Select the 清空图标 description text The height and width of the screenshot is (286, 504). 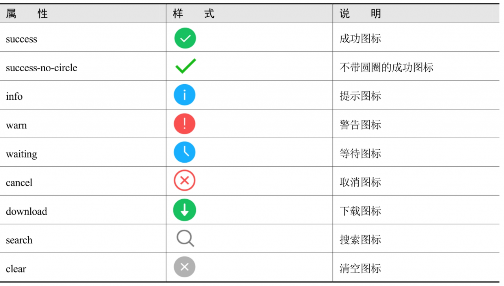(x=360, y=269)
